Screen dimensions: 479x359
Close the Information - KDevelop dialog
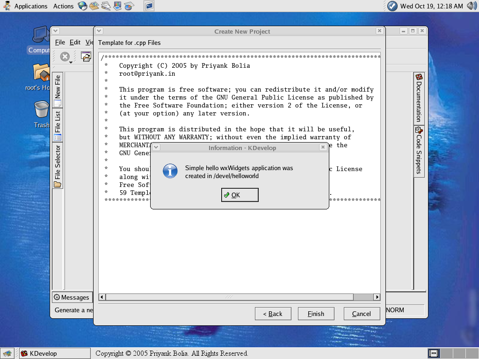click(323, 147)
